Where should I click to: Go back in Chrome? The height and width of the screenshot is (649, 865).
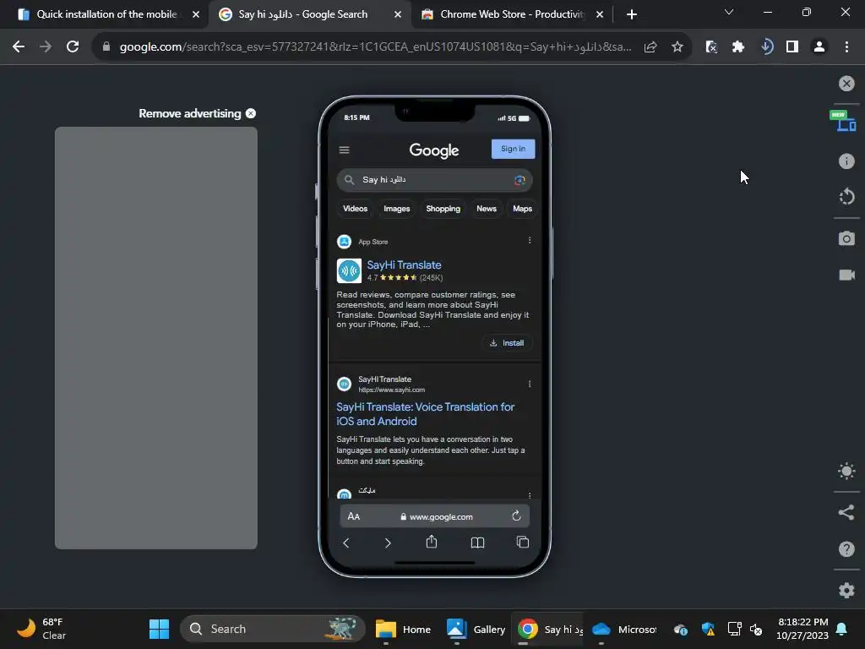pyautogui.click(x=19, y=47)
